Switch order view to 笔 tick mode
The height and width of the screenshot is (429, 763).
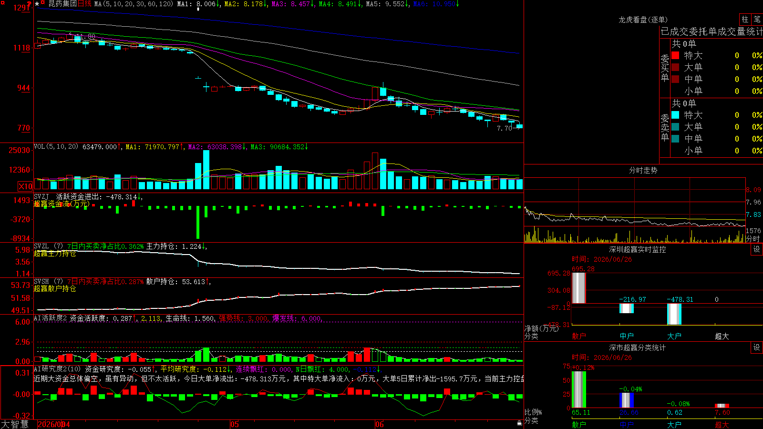pos(757,20)
